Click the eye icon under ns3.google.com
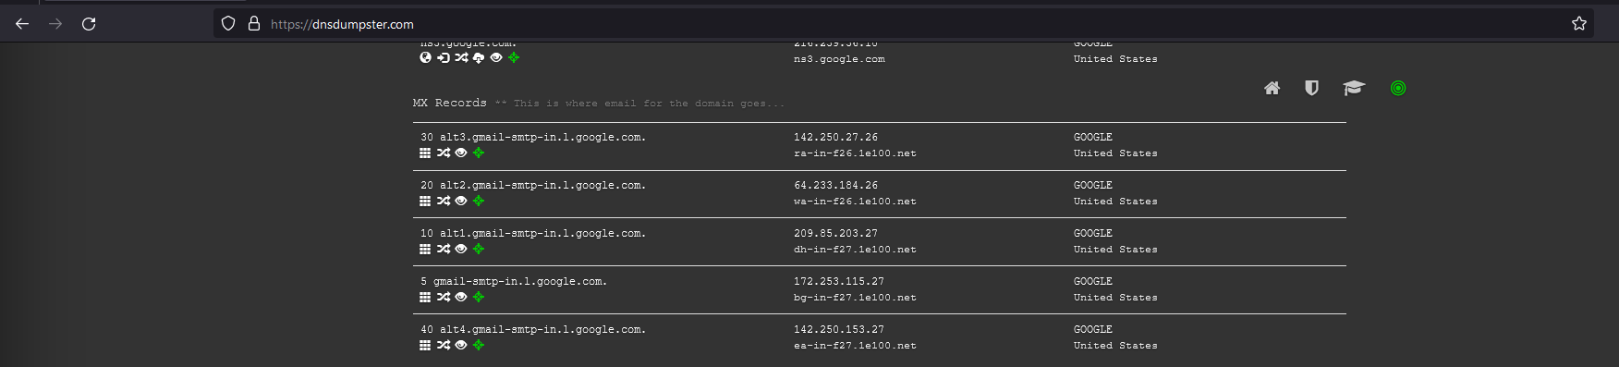The width and height of the screenshot is (1619, 367). 496,57
